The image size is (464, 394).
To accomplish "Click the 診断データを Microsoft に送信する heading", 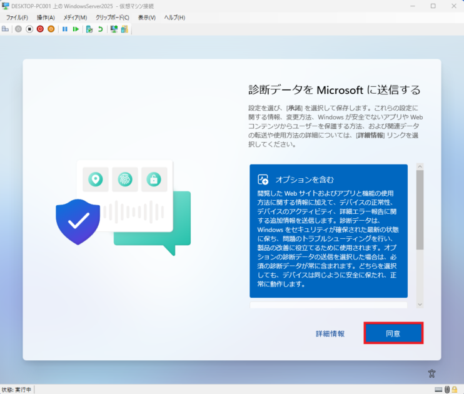I will click(x=334, y=89).
